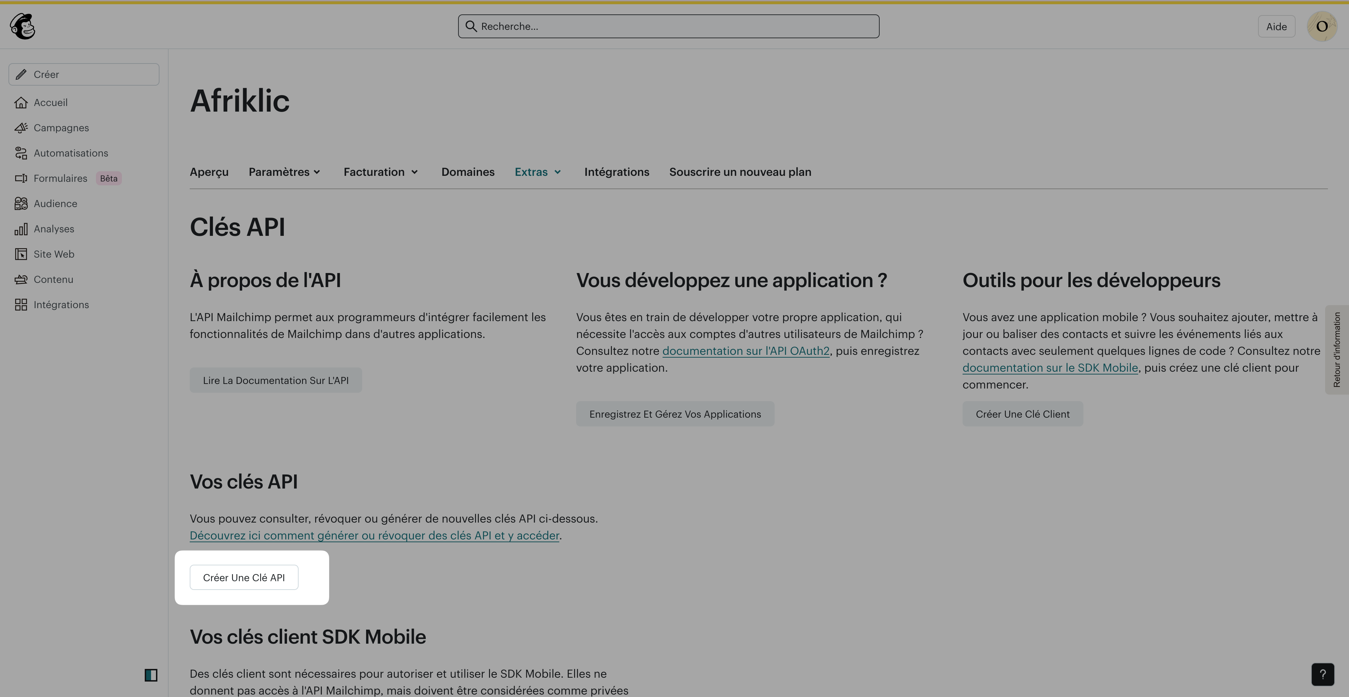This screenshot has height=697, width=1349.
Task: Open Analyses via the bar chart icon
Action: [21, 229]
